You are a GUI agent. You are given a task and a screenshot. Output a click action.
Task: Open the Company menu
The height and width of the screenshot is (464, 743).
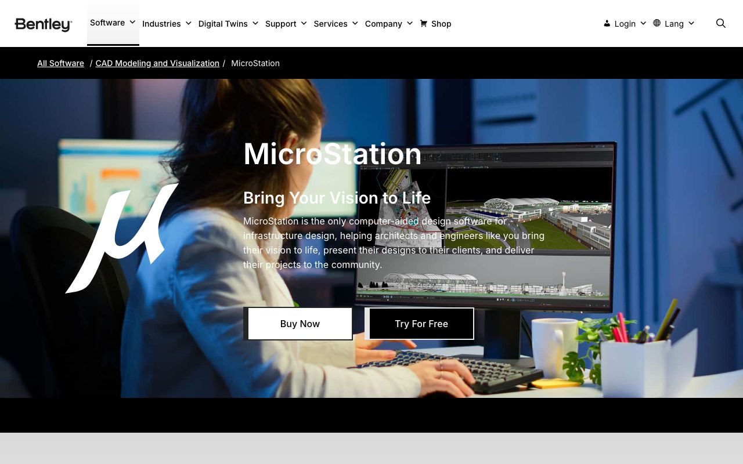[x=384, y=24]
